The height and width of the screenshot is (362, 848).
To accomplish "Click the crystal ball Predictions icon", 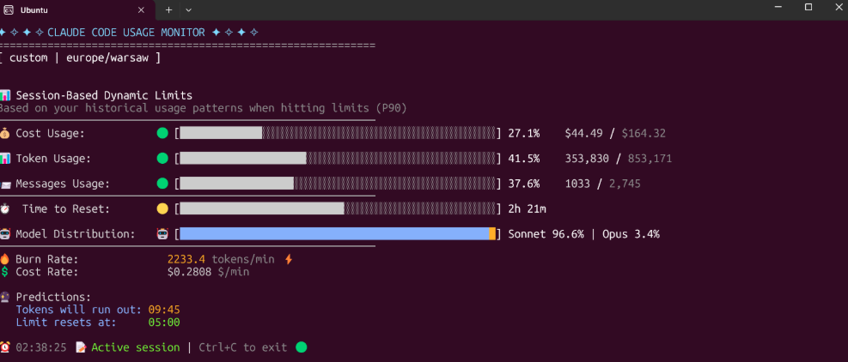I will pos(5,297).
